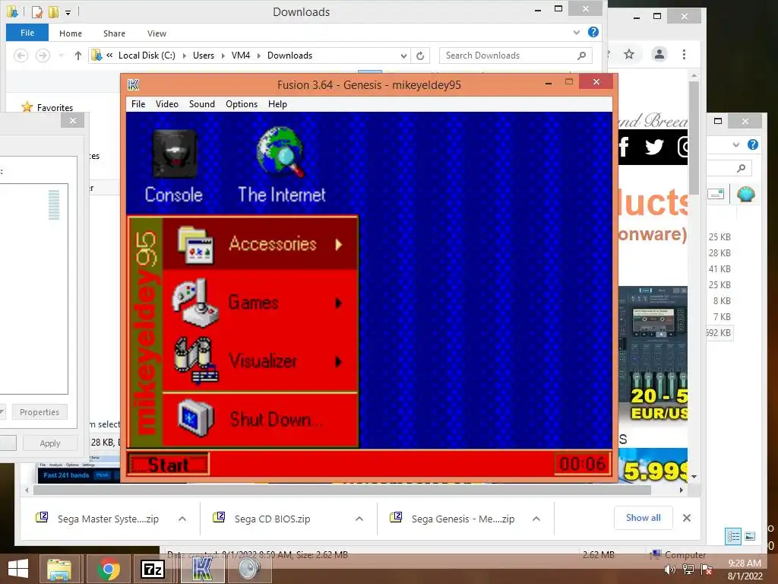Click the quick access toolbar dropdown arrow

68,12
